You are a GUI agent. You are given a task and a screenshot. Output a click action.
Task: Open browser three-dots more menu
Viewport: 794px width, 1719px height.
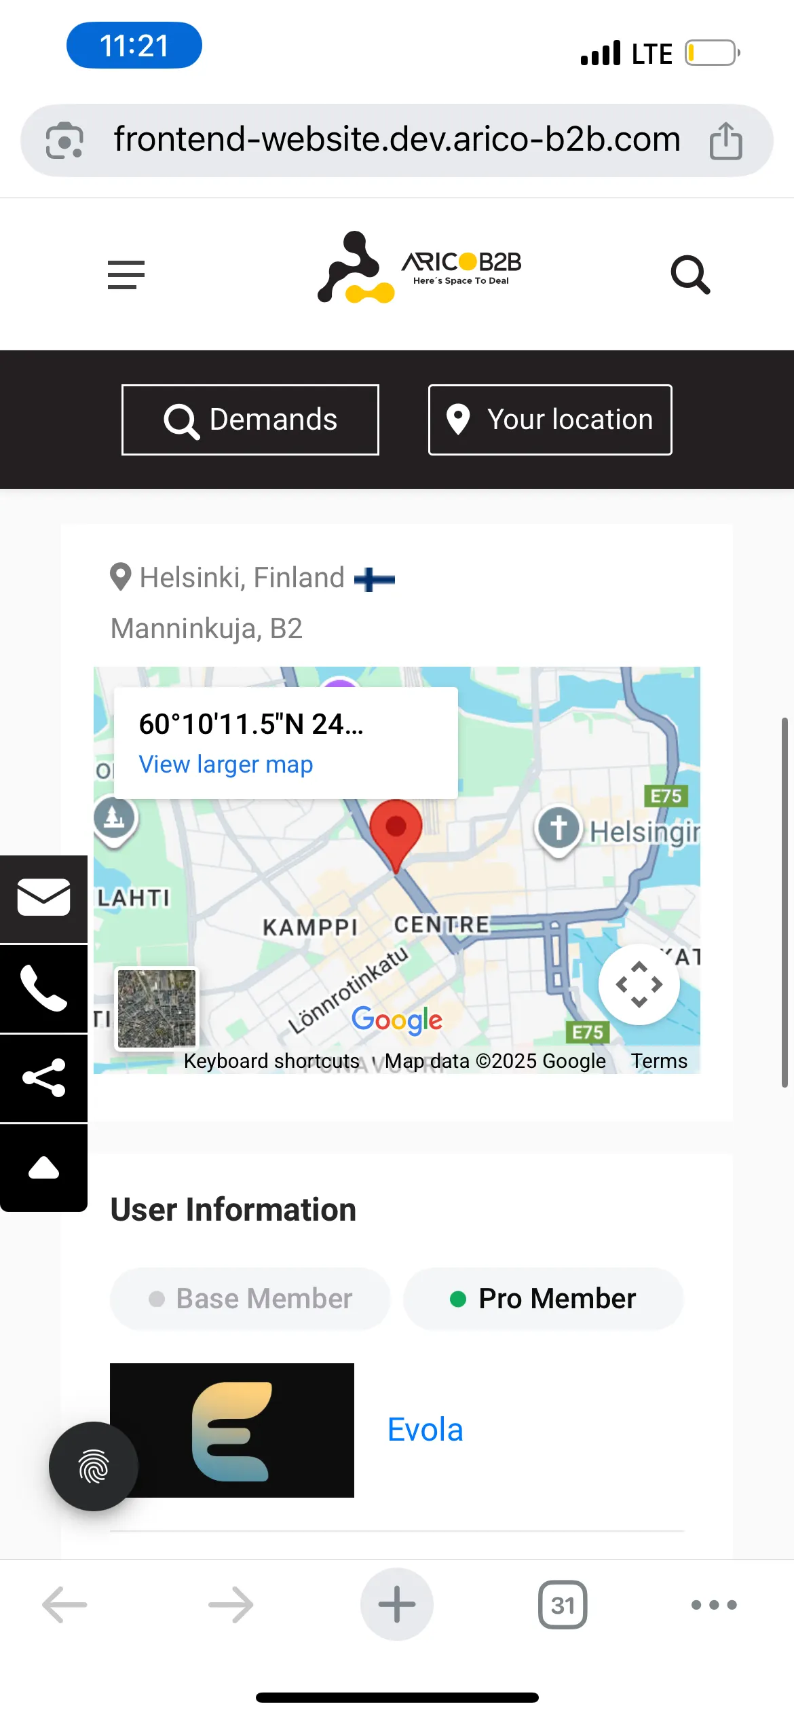714,1605
